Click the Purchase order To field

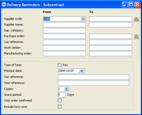[110, 36]
